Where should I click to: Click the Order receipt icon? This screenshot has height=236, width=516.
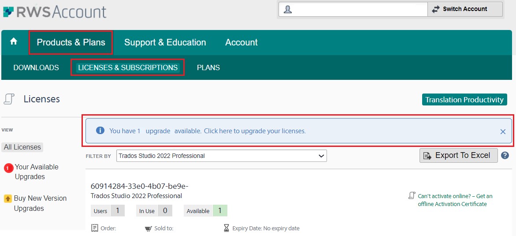[95, 228]
